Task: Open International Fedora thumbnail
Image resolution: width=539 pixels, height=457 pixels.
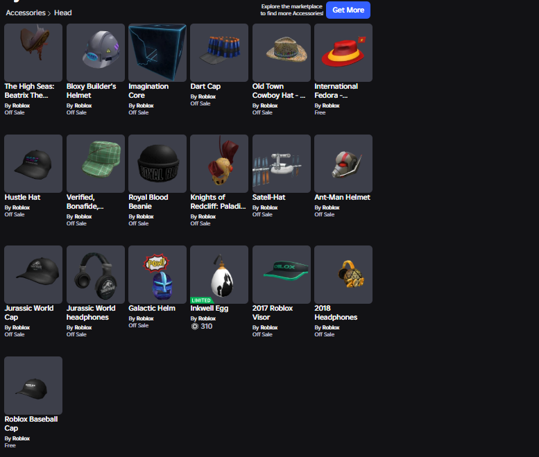Action: pyautogui.click(x=343, y=53)
